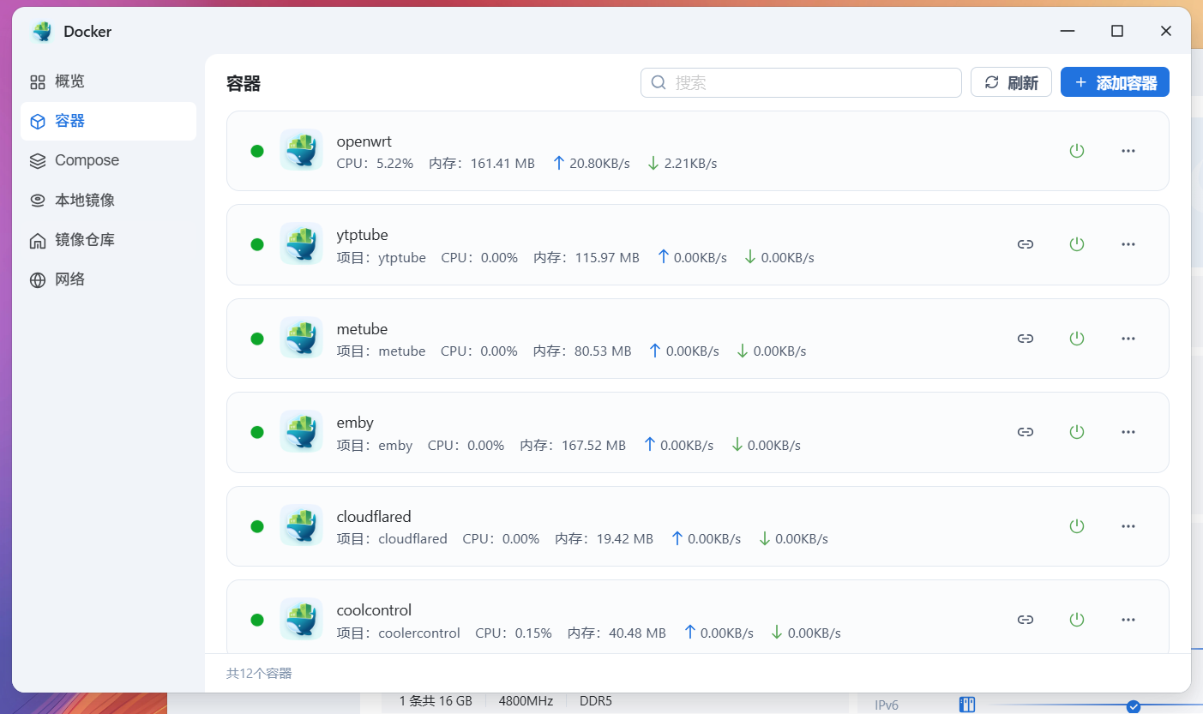Click the openwrt container name
This screenshot has height=714, width=1203.
tap(364, 141)
